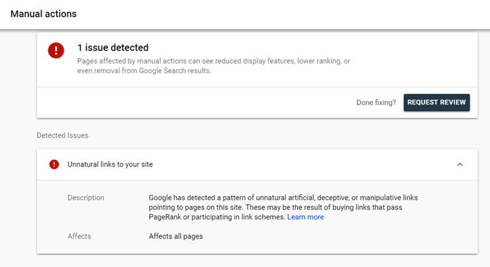Screen dimensions: 490x267
Task: Click the Detected Issues section label
Action: point(62,135)
